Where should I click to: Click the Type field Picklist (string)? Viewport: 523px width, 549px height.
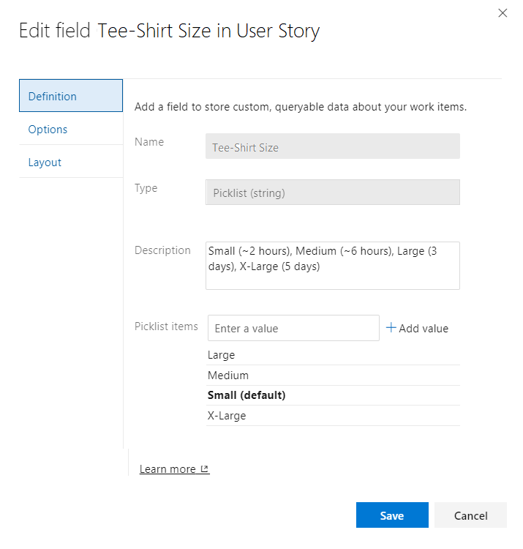(x=332, y=193)
